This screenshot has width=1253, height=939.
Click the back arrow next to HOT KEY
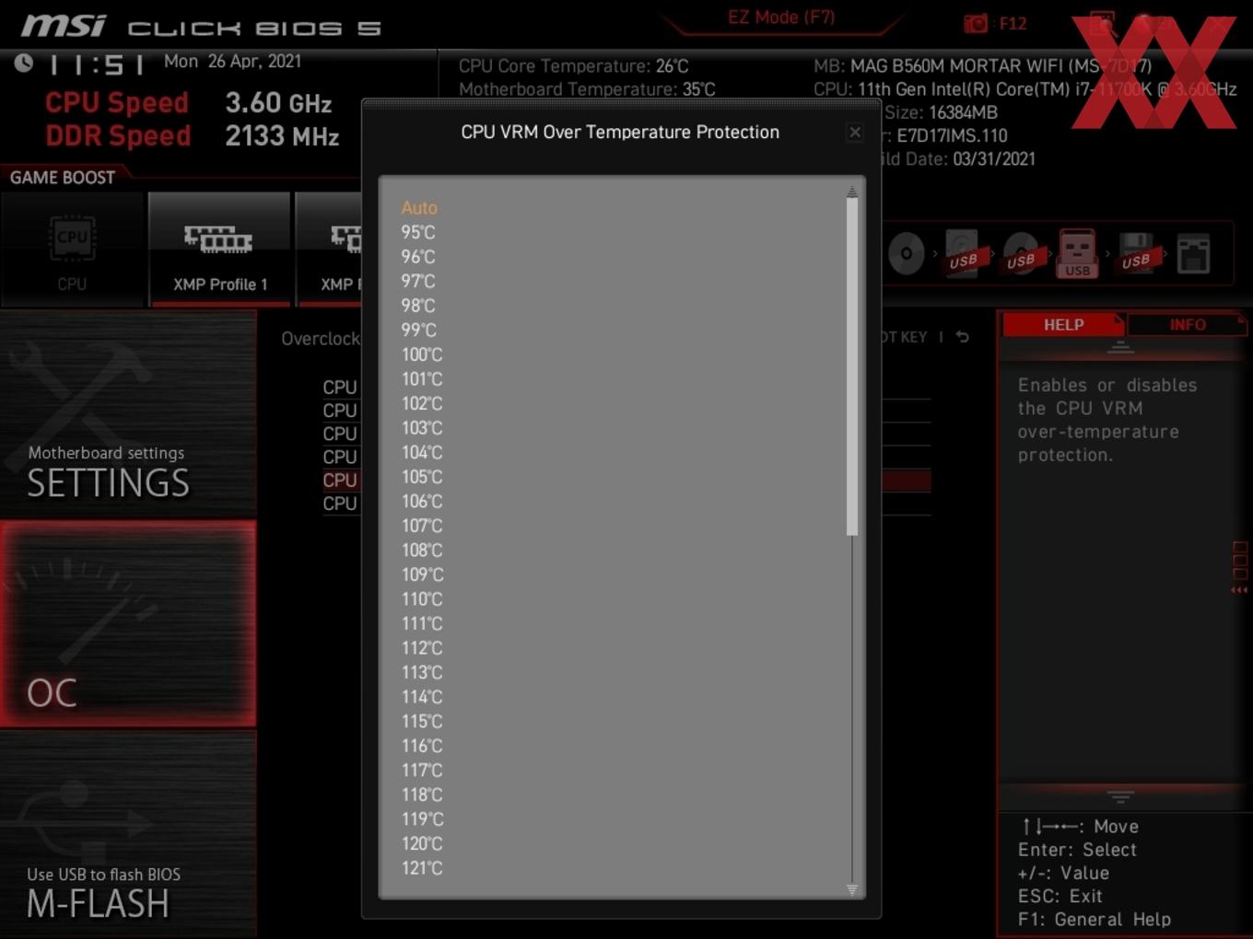click(x=963, y=337)
